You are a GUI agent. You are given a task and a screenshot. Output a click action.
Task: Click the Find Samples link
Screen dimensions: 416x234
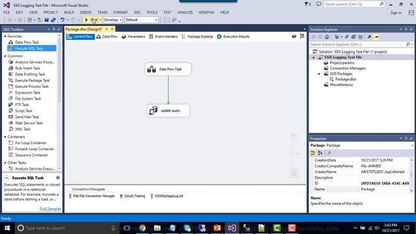click(50, 209)
